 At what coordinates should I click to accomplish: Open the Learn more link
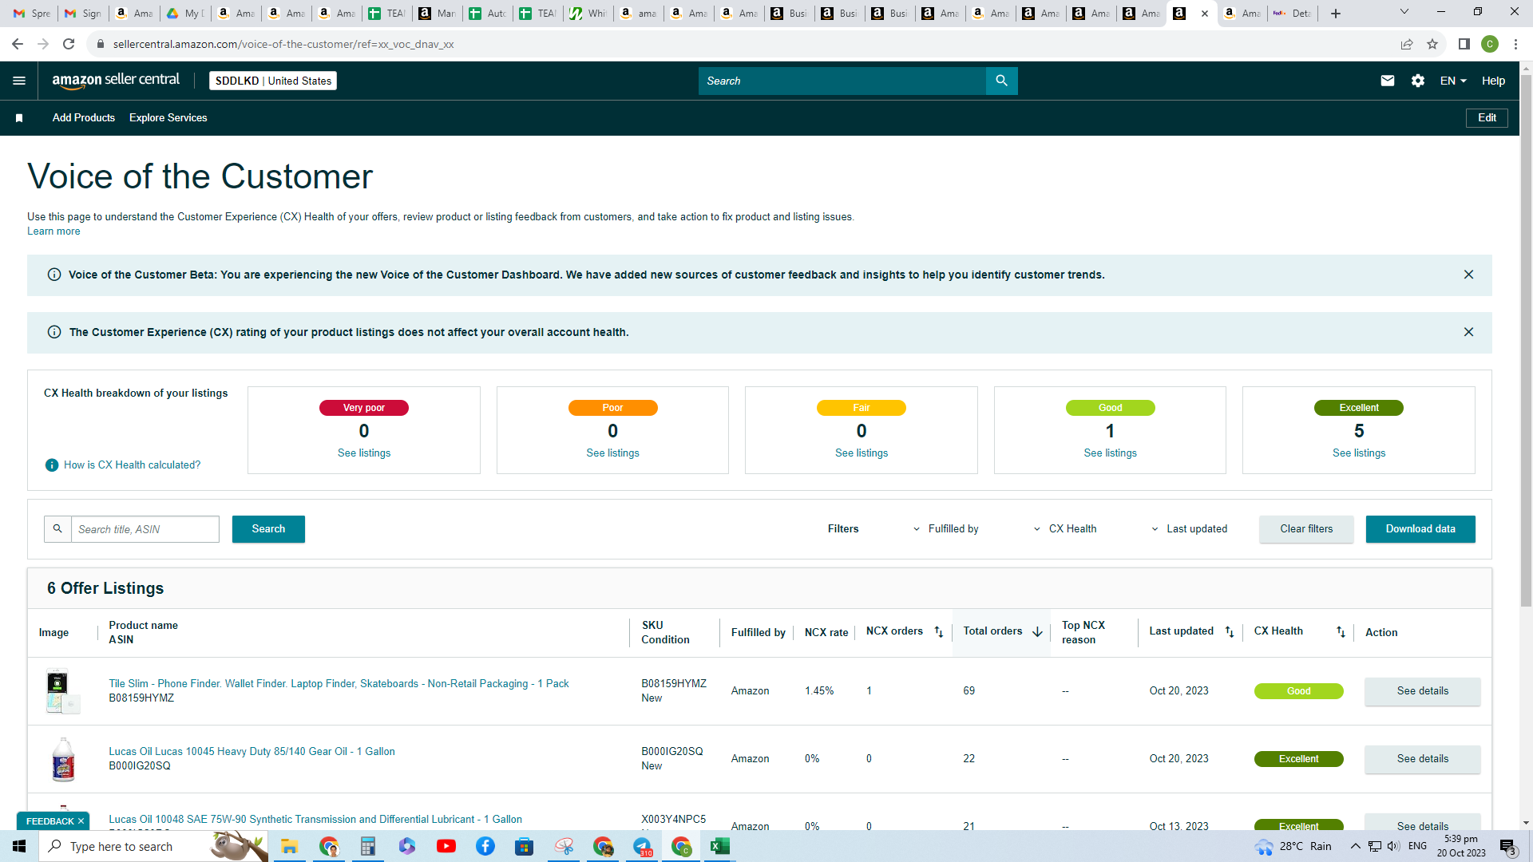pos(53,231)
